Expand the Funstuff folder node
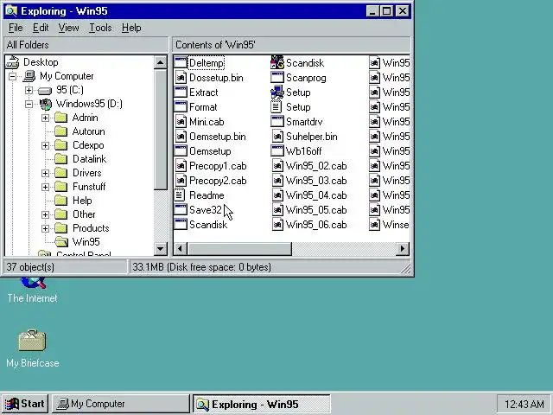This screenshot has width=553, height=415. click(45, 187)
